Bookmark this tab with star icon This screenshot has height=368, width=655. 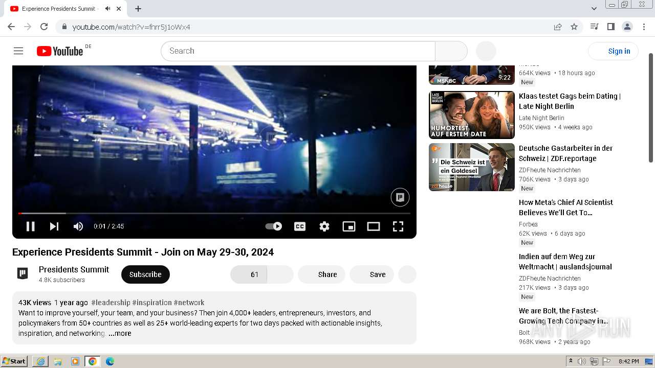point(574,27)
